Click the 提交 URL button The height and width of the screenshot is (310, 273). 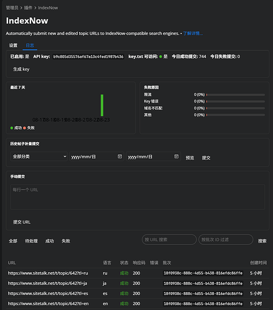[x=22, y=222]
